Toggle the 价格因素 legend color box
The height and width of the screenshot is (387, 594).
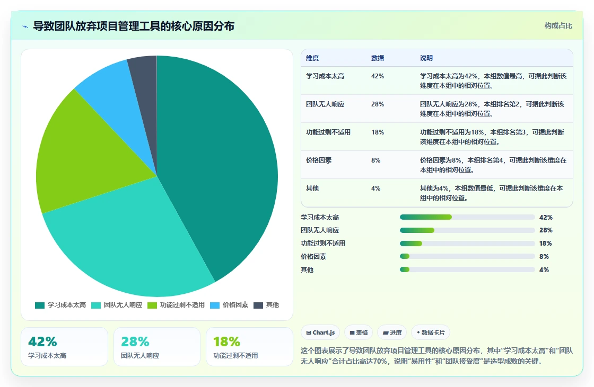214,305
